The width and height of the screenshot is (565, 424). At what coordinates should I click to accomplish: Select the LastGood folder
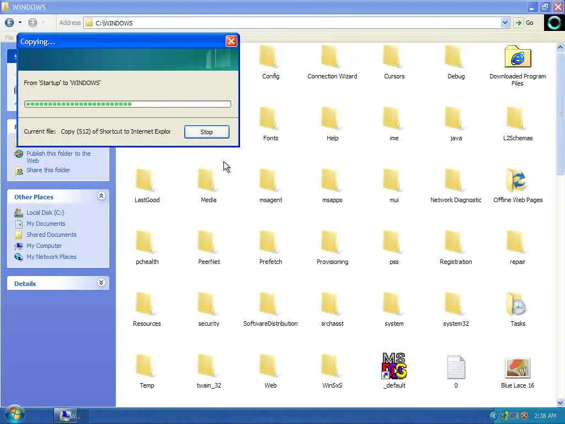click(x=147, y=185)
